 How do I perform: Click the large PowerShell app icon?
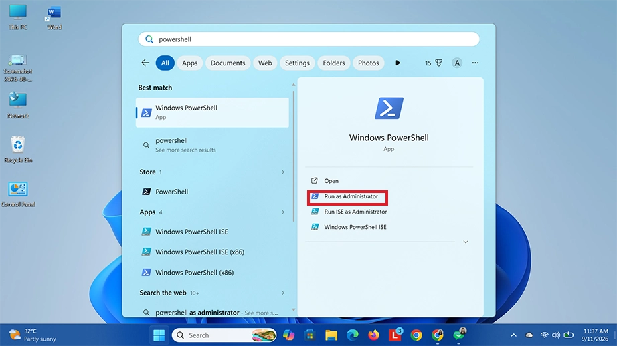click(x=389, y=108)
